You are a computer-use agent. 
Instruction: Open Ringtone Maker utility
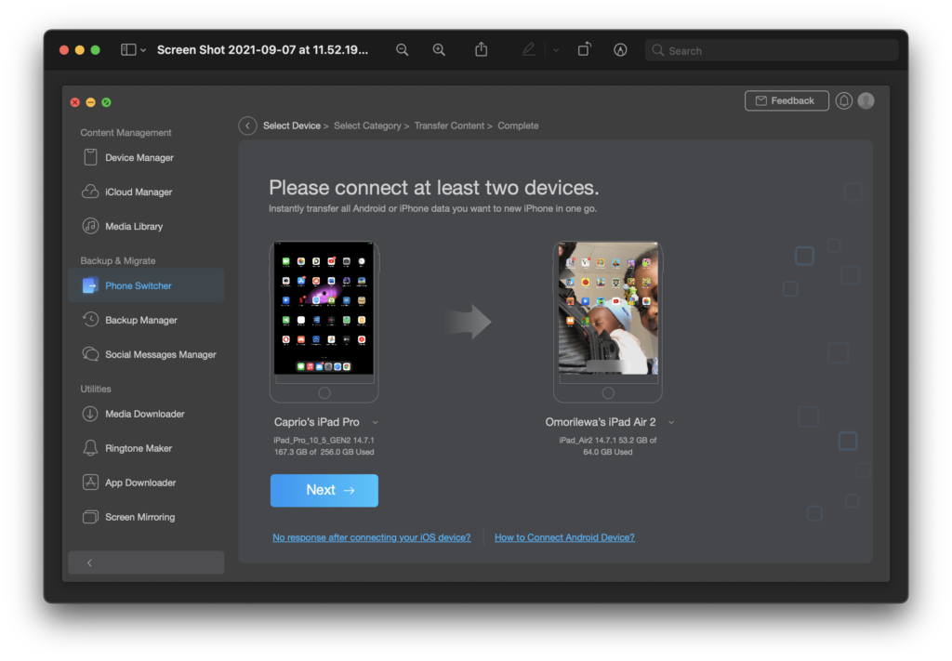(x=146, y=448)
